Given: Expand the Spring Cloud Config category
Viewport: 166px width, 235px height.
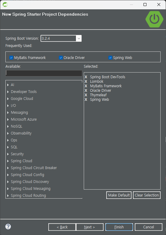Looking at the screenshot, I should click(x=8, y=175).
